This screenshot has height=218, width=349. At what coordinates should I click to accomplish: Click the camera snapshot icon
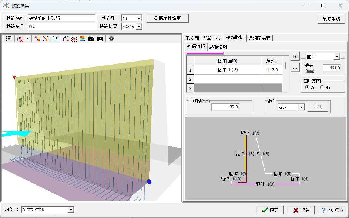(91, 39)
